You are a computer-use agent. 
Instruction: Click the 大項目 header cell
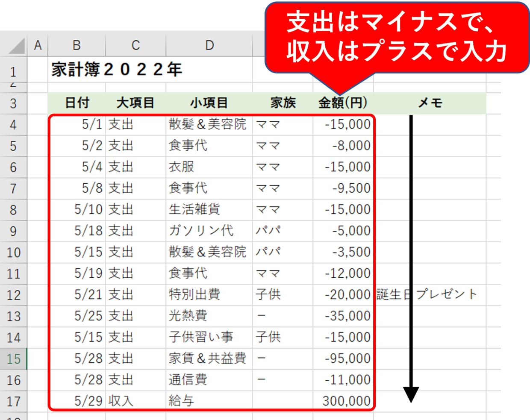coord(135,103)
